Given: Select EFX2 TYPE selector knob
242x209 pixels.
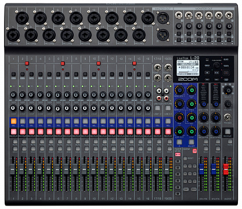Looking at the screenshot, I should [x=215, y=105].
